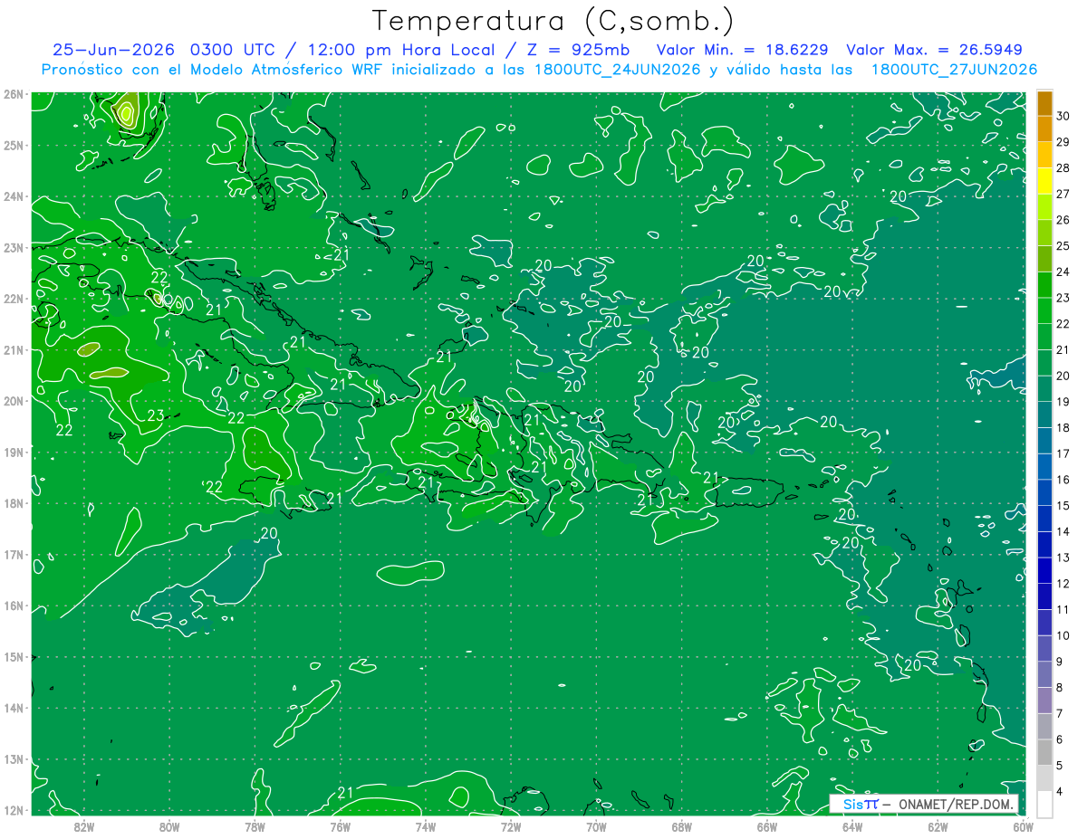Screen dimensions: 1087x839
Task: Click the latitude label '23N'
Action: click(14, 247)
